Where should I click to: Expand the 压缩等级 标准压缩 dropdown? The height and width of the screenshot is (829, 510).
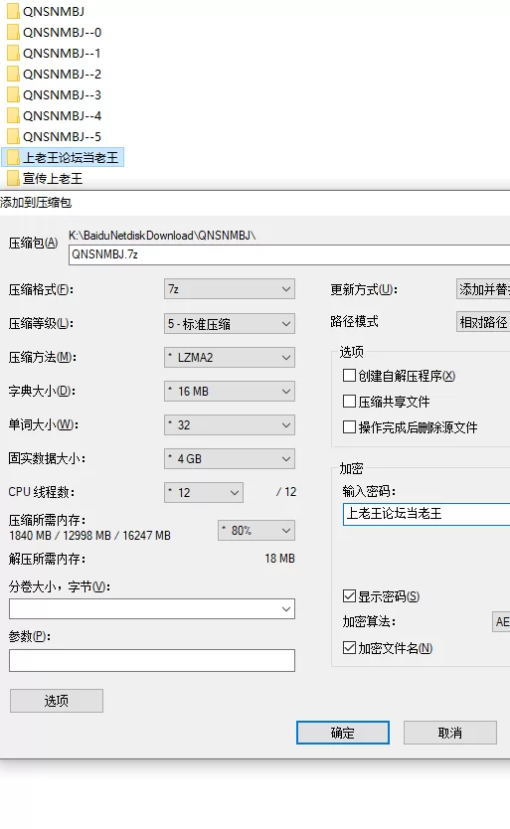coord(230,324)
